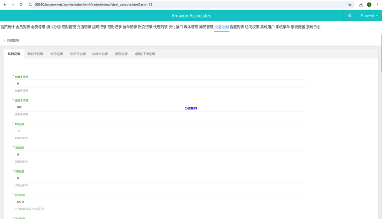Image resolution: width=382 pixels, height=219 pixels.
Task: Open 账变记录 menu
Action: point(145,27)
